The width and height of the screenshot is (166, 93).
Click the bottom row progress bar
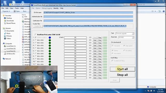[x=75, y=78]
